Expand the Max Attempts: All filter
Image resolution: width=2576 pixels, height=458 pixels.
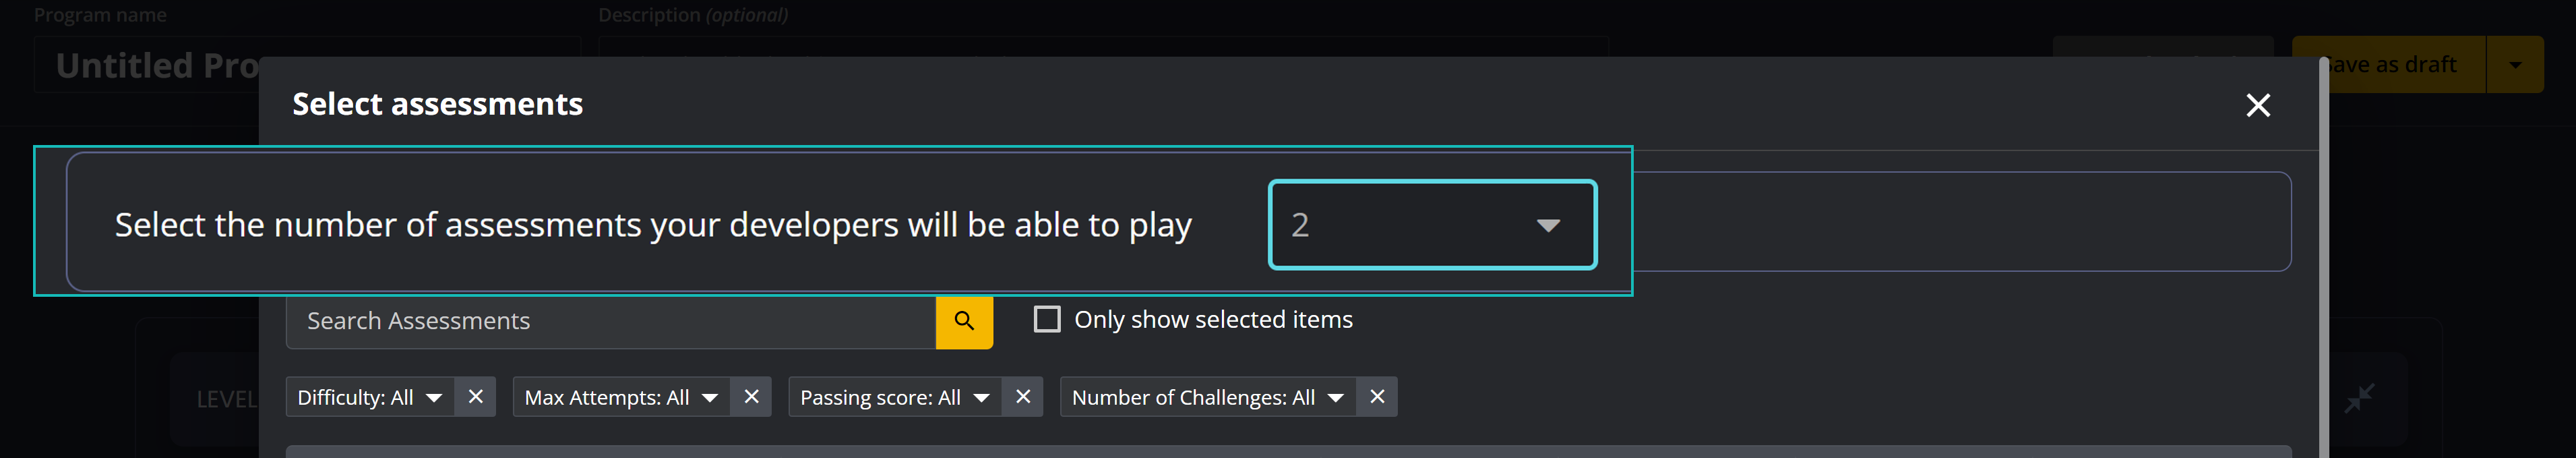620,397
